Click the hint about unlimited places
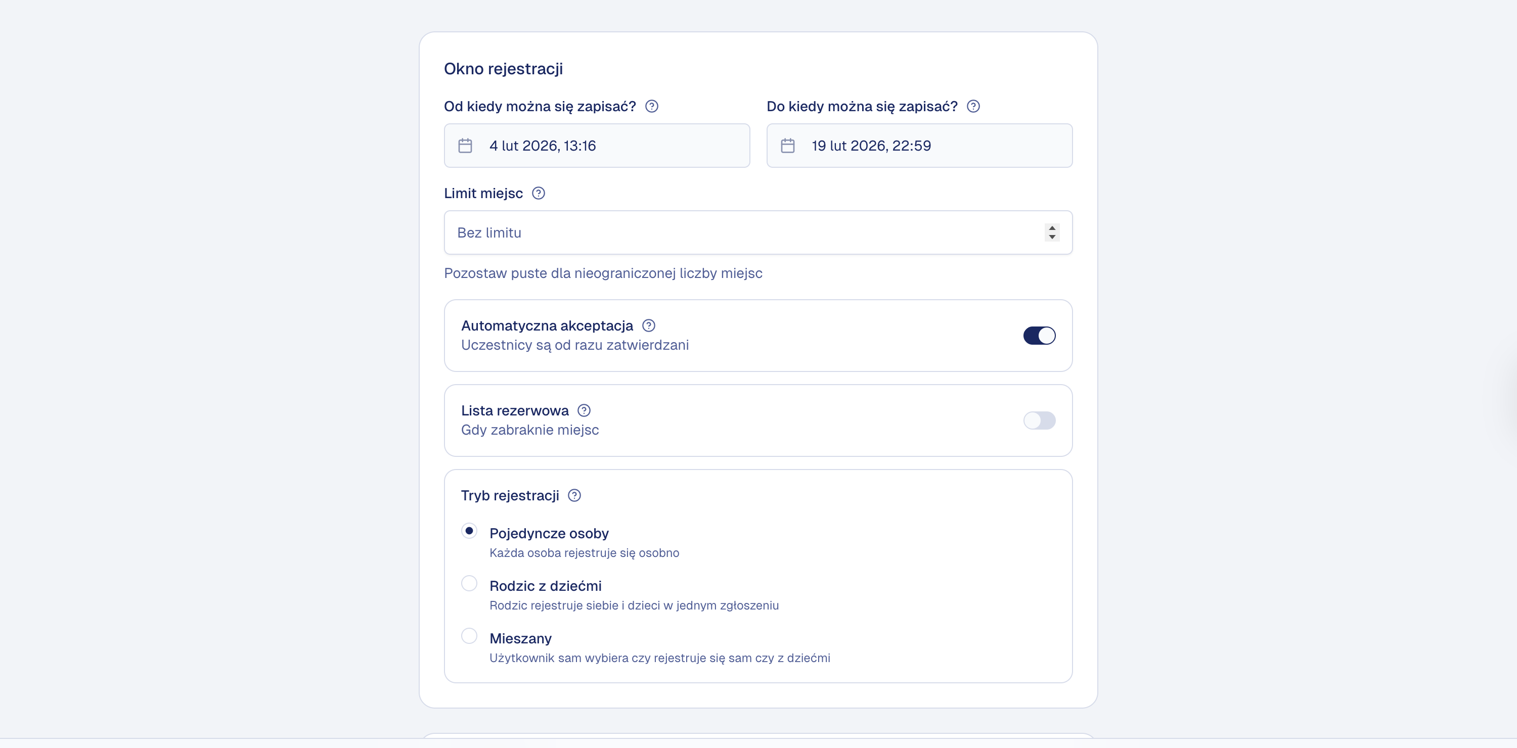This screenshot has width=1517, height=748. [x=602, y=273]
